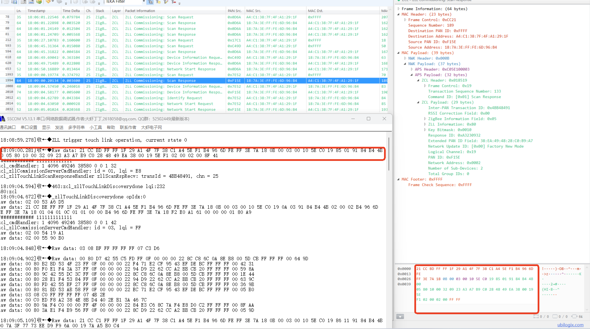The height and width of the screenshot is (329, 590).
Task: Open the 多字符串 menu in SSCOM
Action: coord(76,128)
